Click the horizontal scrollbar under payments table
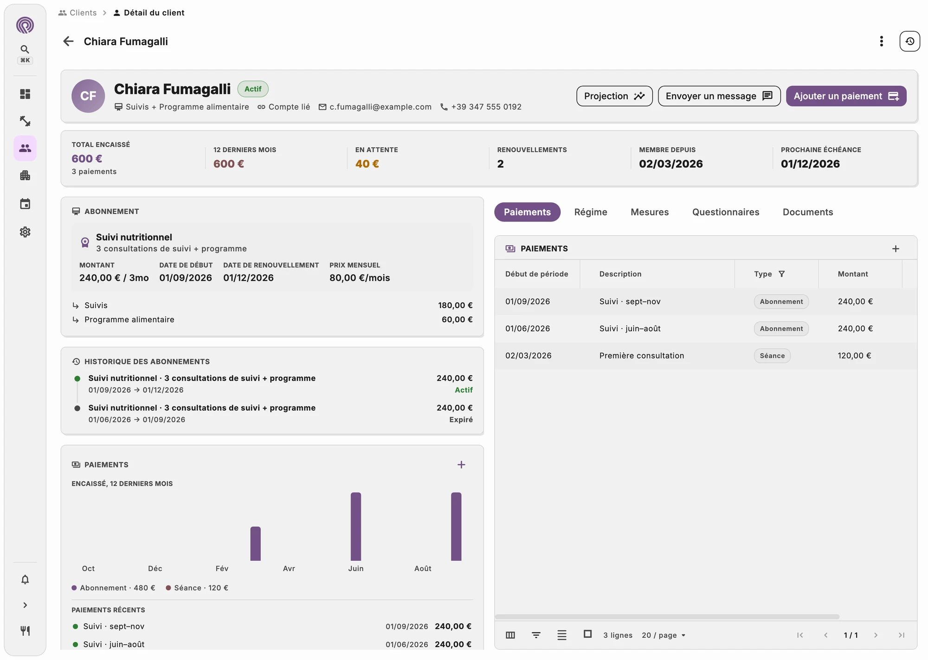928x660 pixels. click(667, 617)
